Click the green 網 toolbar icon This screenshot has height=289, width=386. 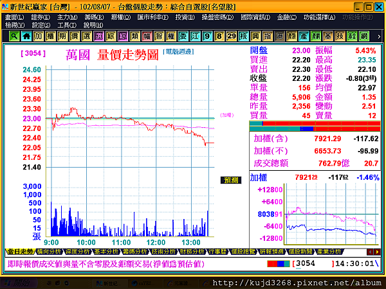pos(364,36)
